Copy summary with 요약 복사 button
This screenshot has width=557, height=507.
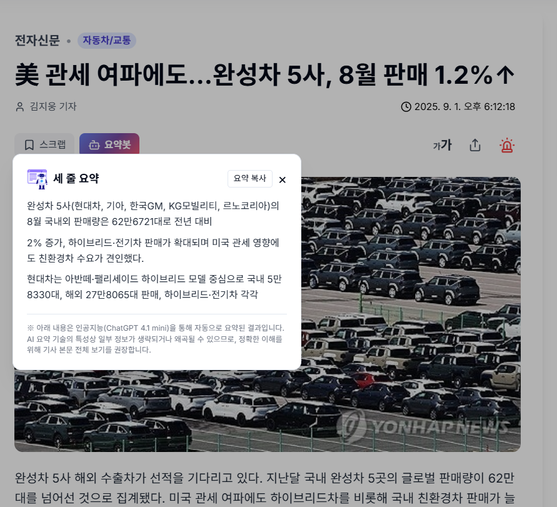(249, 178)
